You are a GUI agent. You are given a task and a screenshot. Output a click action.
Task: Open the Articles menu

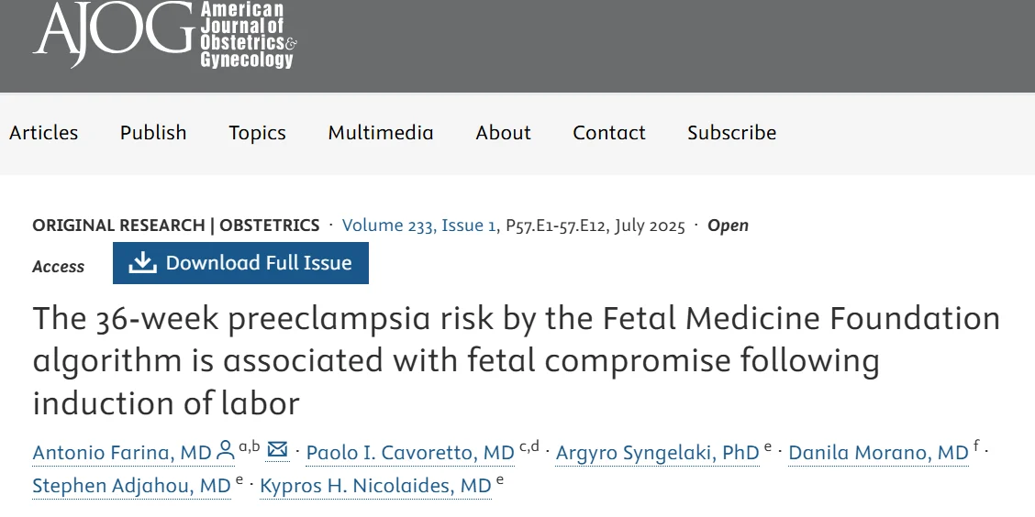43,133
